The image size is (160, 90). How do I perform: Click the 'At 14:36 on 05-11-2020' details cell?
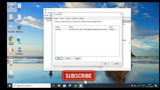(88, 29)
